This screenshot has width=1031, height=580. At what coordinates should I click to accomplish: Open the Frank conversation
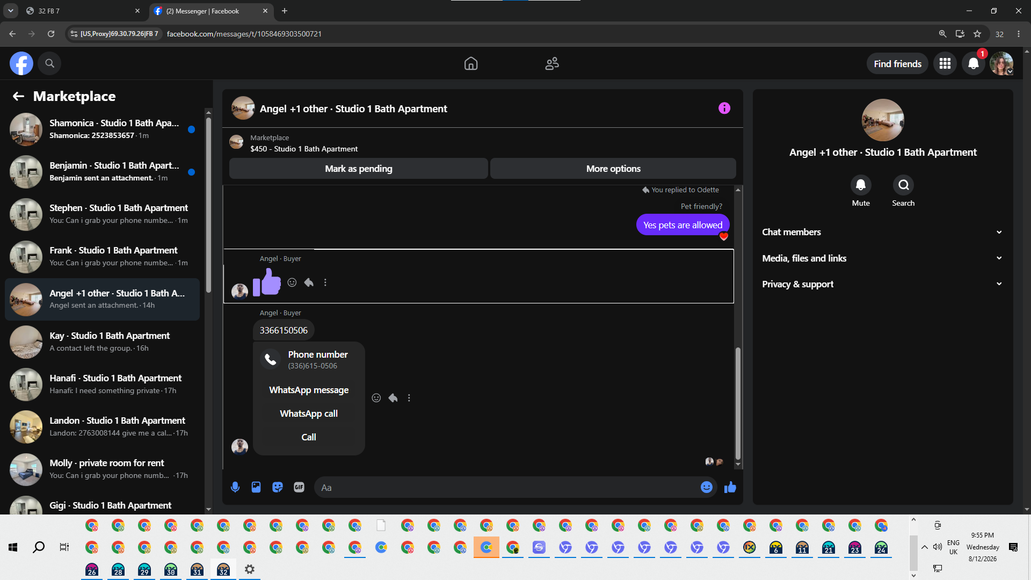tap(102, 257)
